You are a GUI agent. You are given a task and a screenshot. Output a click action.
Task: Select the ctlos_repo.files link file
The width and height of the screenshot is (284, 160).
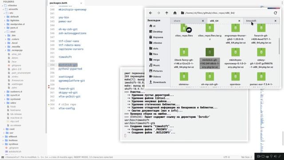point(184,30)
